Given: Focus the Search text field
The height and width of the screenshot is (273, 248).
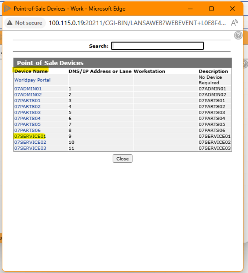Looking at the screenshot, I should click(157, 46).
